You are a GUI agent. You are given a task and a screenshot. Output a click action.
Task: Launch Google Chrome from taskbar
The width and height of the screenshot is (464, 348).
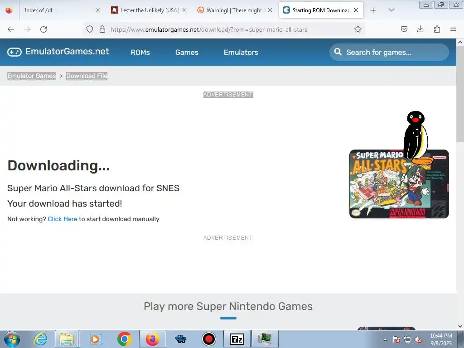click(x=124, y=339)
